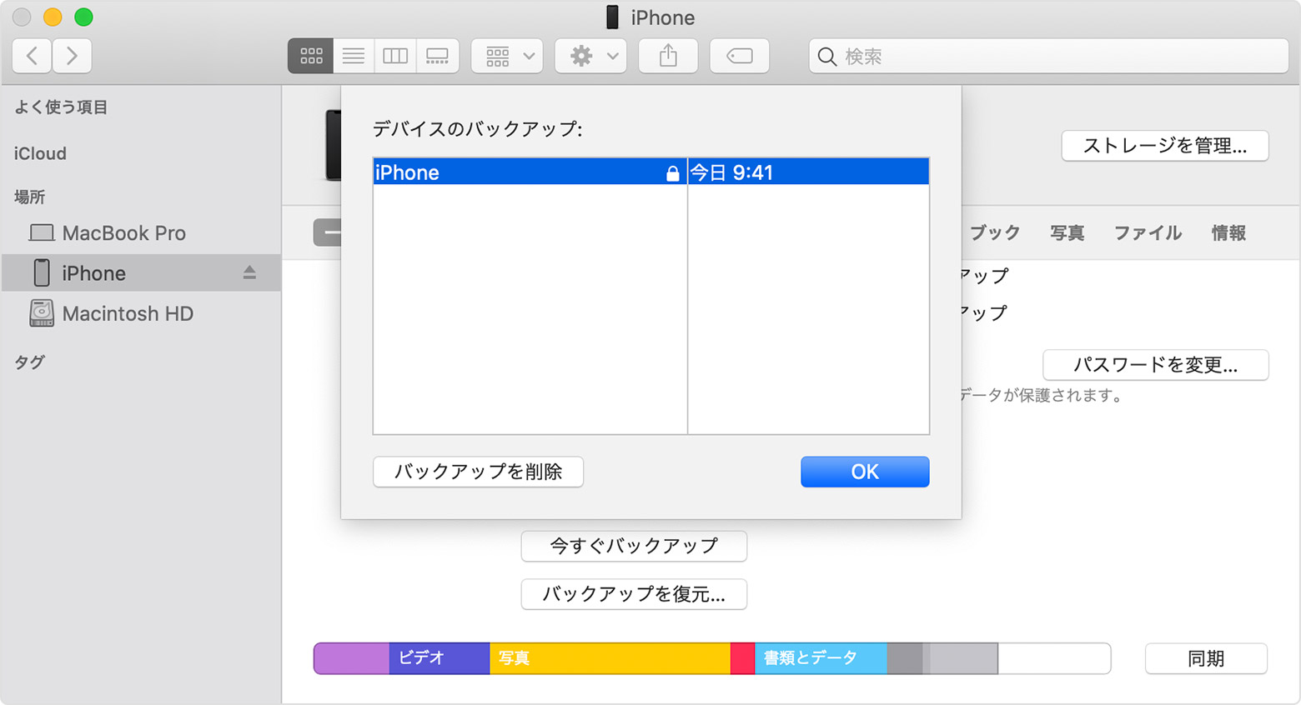Select MacBook Pro in sidebar
The image size is (1301, 705).
click(141, 232)
